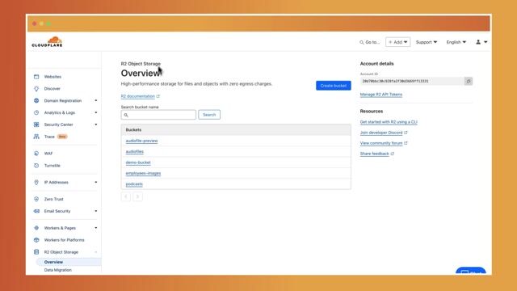Open the English language dropdown
517x291 pixels.
pyautogui.click(x=456, y=42)
